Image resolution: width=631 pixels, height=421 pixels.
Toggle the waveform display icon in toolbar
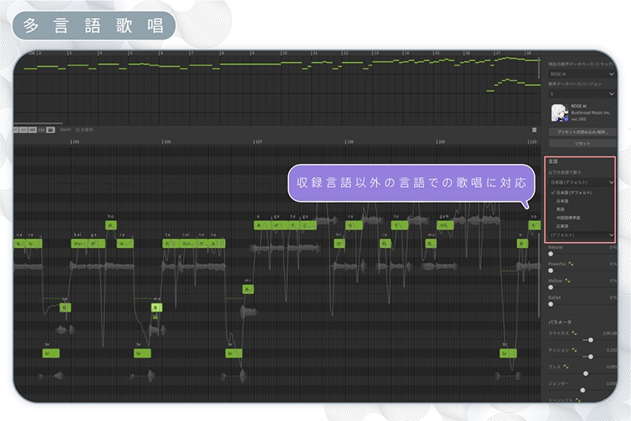(33, 130)
